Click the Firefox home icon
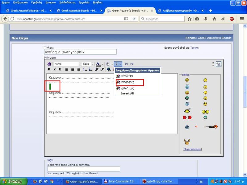Screen dimensions: 247x185 (214, 19)
